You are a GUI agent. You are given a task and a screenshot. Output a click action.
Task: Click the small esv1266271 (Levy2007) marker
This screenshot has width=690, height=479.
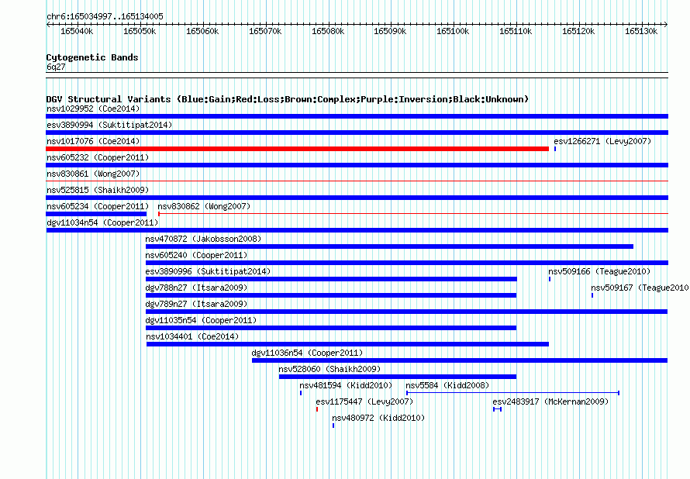555,149
